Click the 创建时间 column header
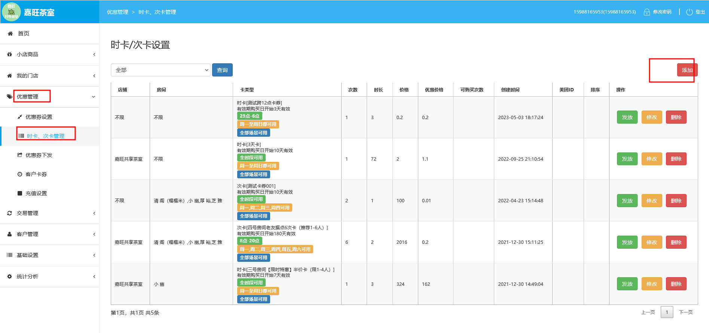709x333 pixels. point(510,90)
